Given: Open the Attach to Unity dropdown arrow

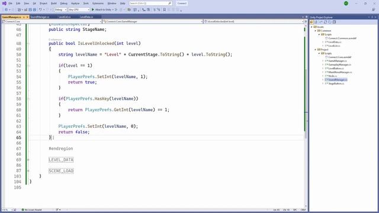Looking at the screenshot, I should tap(113, 9).
